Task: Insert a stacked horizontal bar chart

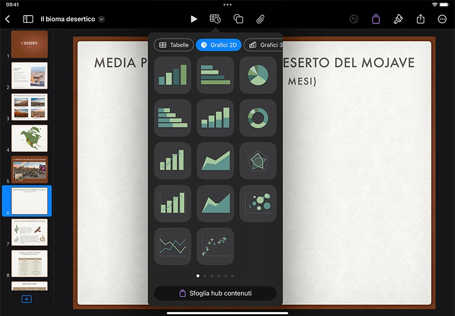Action: pyautogui.click(x=173, y=118)
